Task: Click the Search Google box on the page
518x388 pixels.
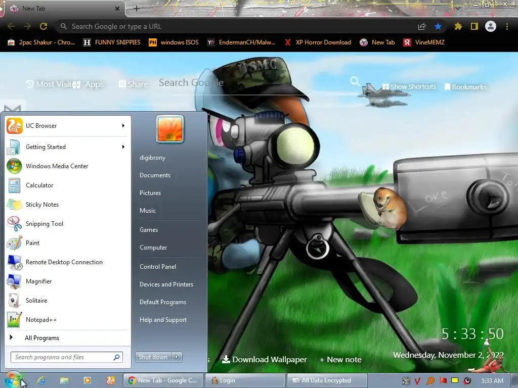Action: (x=251, y=82)
